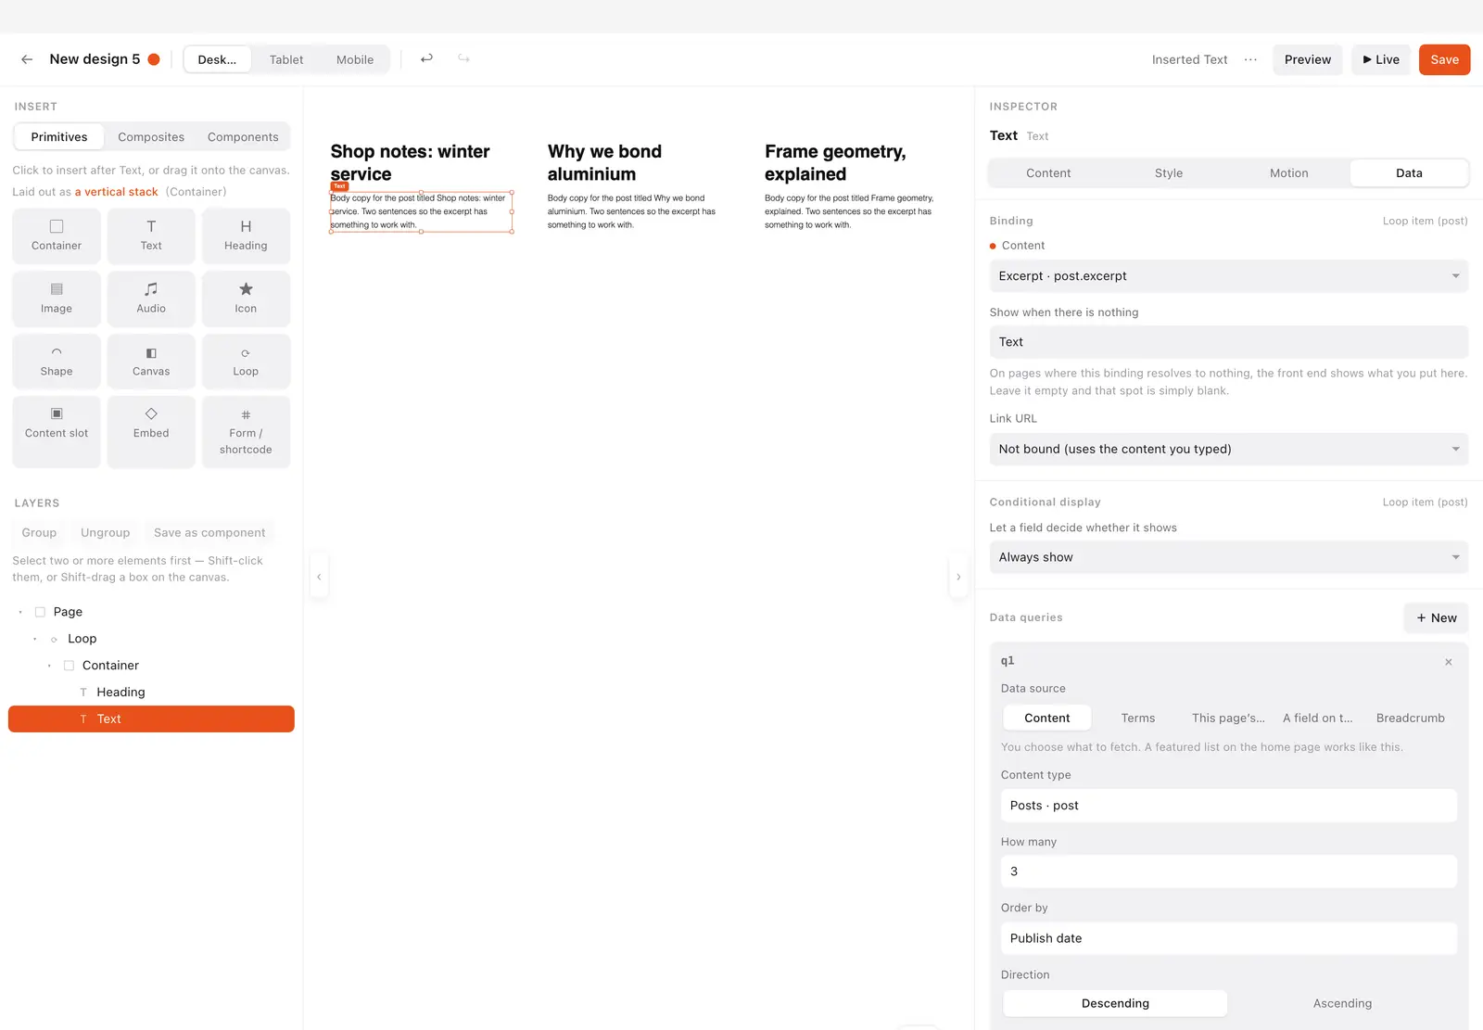Insert a Heading primitive
Image resolution: width=1483 pixels, height=1030 pixels.
[246, 235]
